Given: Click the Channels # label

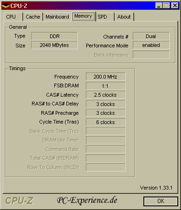Looking at the screenshot, I should click(116, 37).
